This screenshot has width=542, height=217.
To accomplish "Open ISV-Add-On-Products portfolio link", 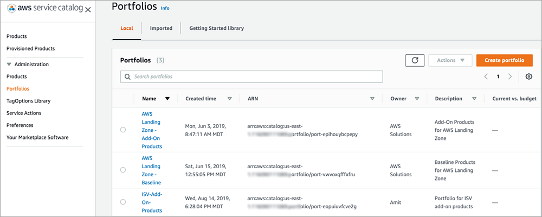I will 152,202.
